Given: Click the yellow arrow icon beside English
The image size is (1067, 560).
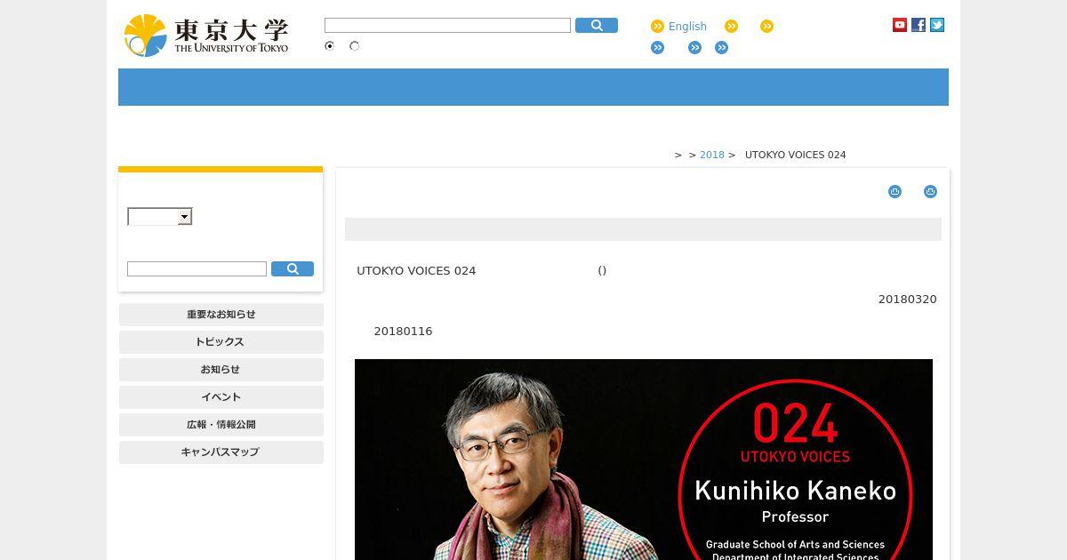Looking at the screenshot, I should [x=658, y=27].
